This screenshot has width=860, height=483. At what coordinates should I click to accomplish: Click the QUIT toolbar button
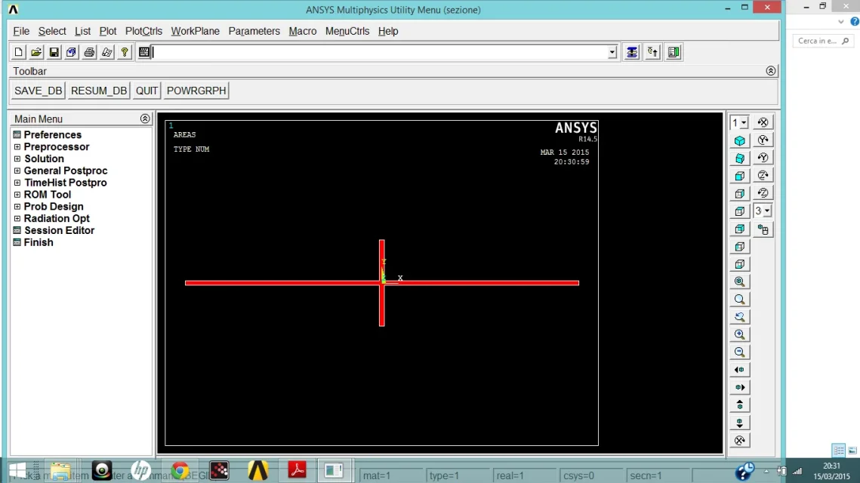pos(146,91)
